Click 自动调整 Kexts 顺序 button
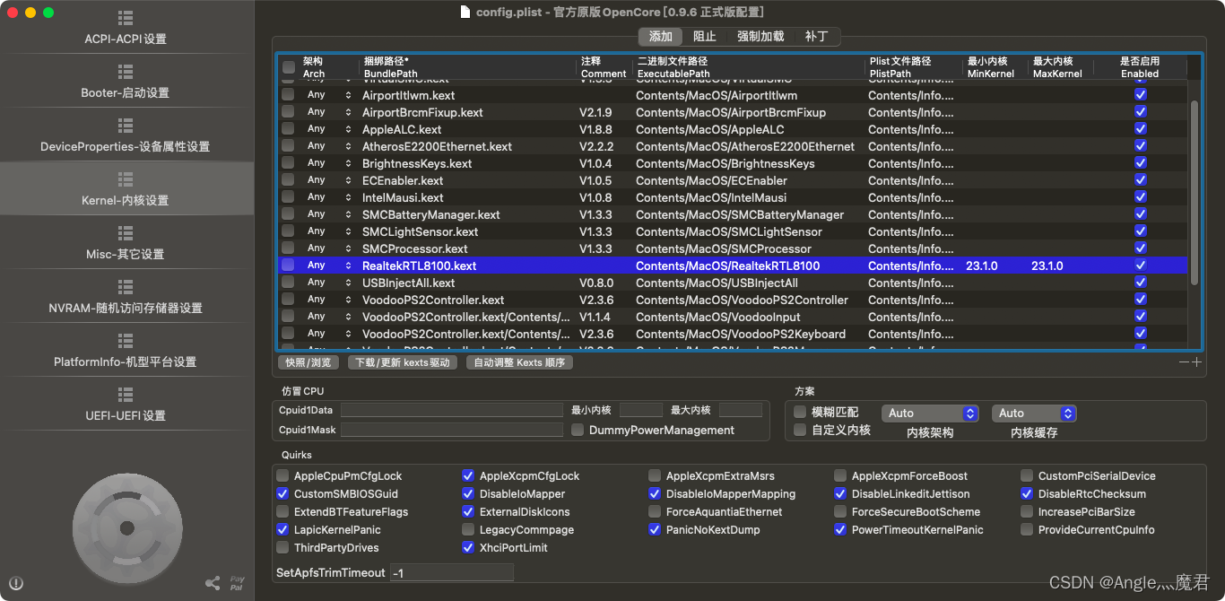The height and width of the screenshot is (601, 1225). [520, 362]
